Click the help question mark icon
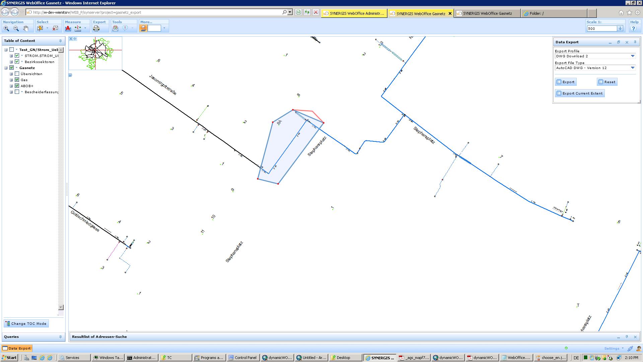 pos(633,28)
